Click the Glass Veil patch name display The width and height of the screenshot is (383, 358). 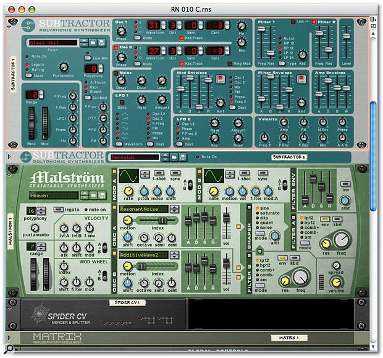(53, 43)
